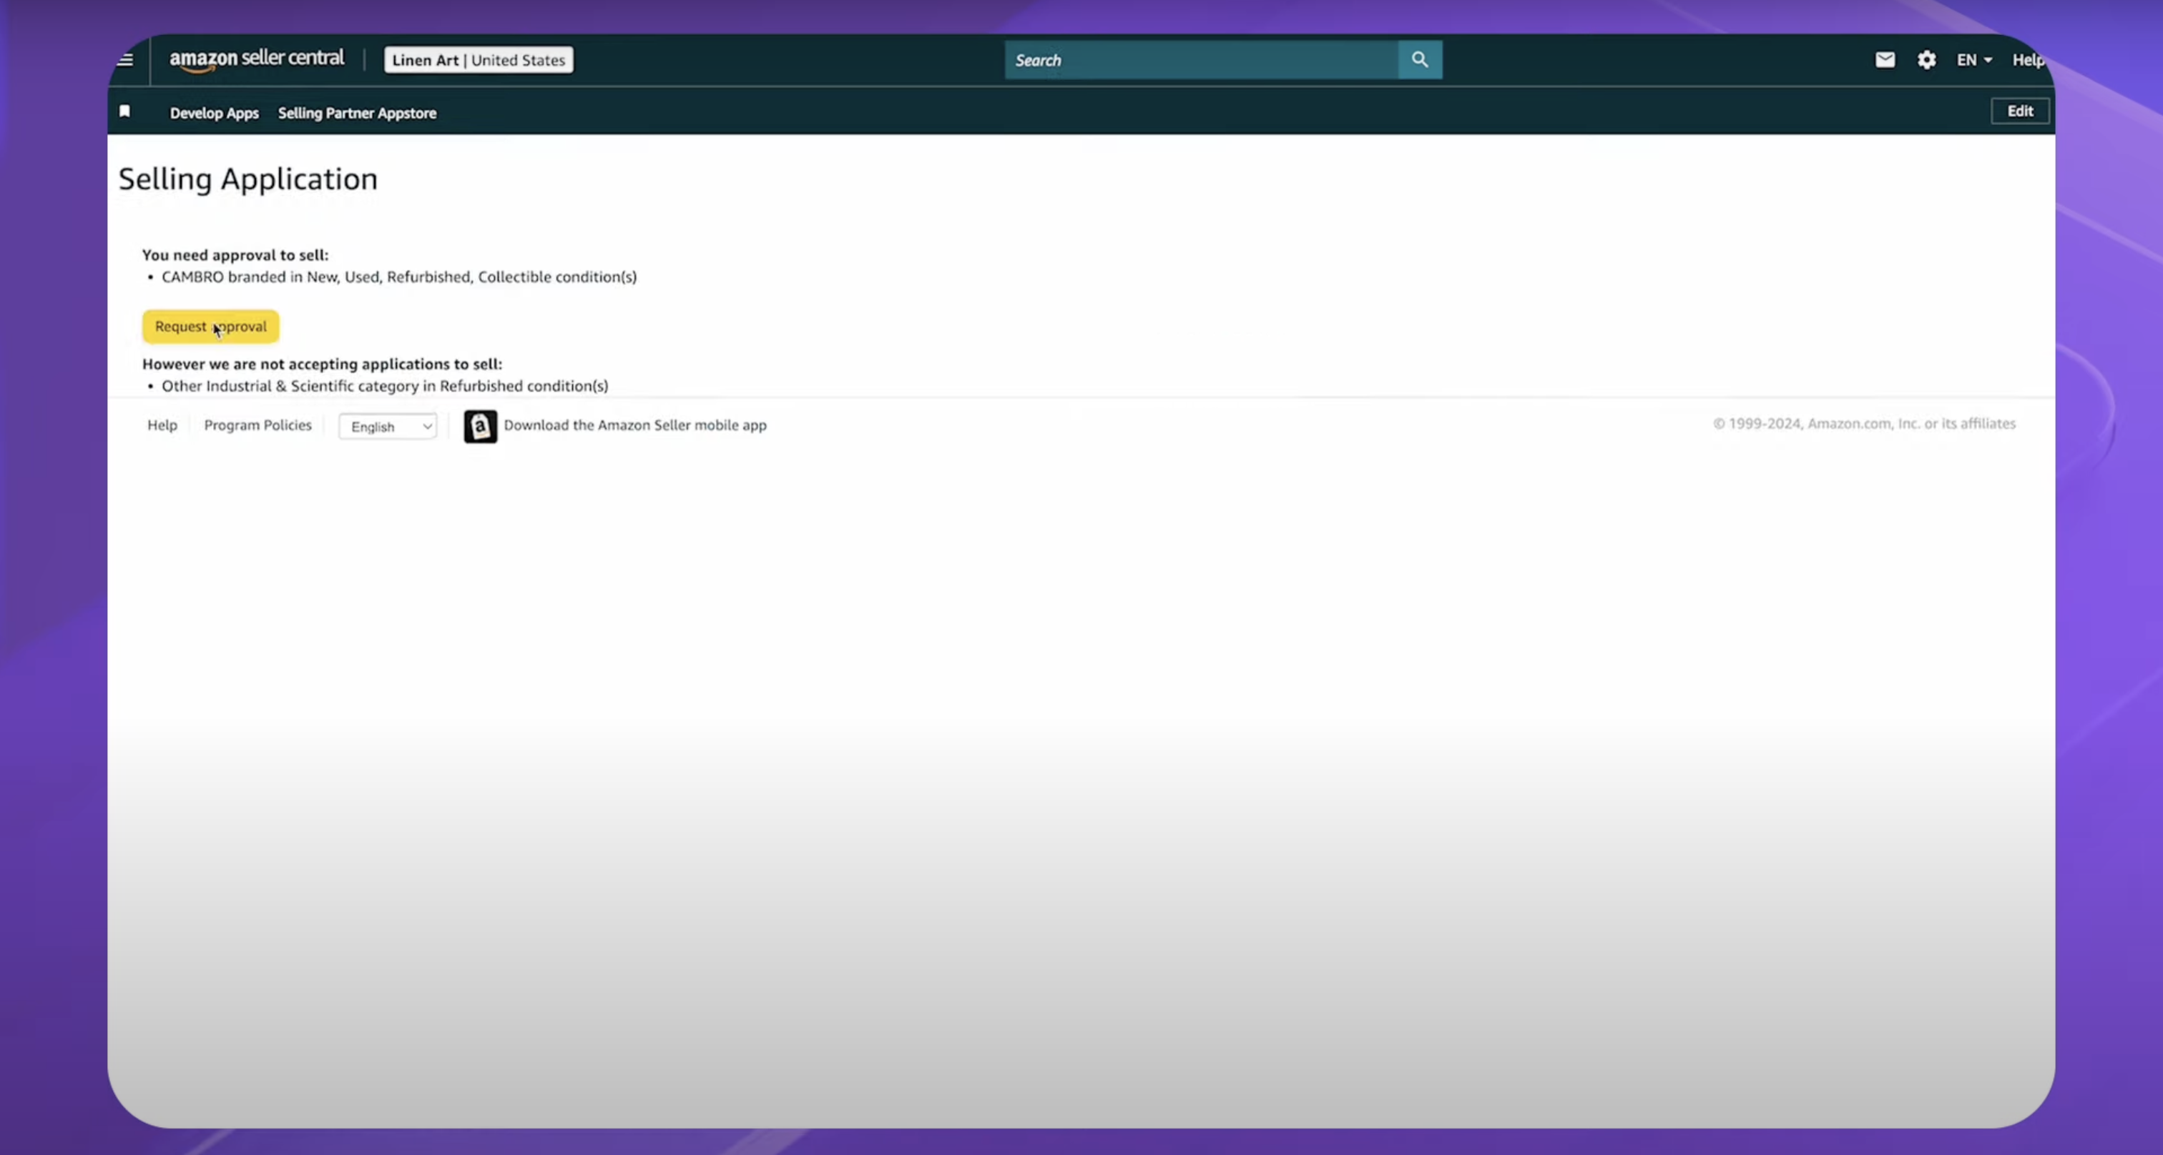
Task: Open the Program Policies link
Action: (257, 425)
